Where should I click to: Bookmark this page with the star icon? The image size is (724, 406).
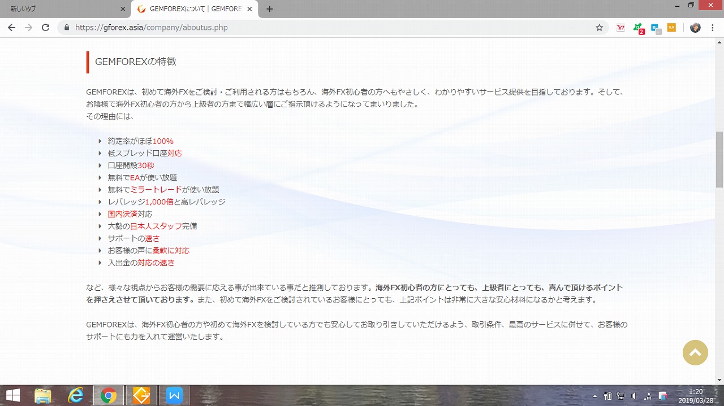tap(599, 27)
